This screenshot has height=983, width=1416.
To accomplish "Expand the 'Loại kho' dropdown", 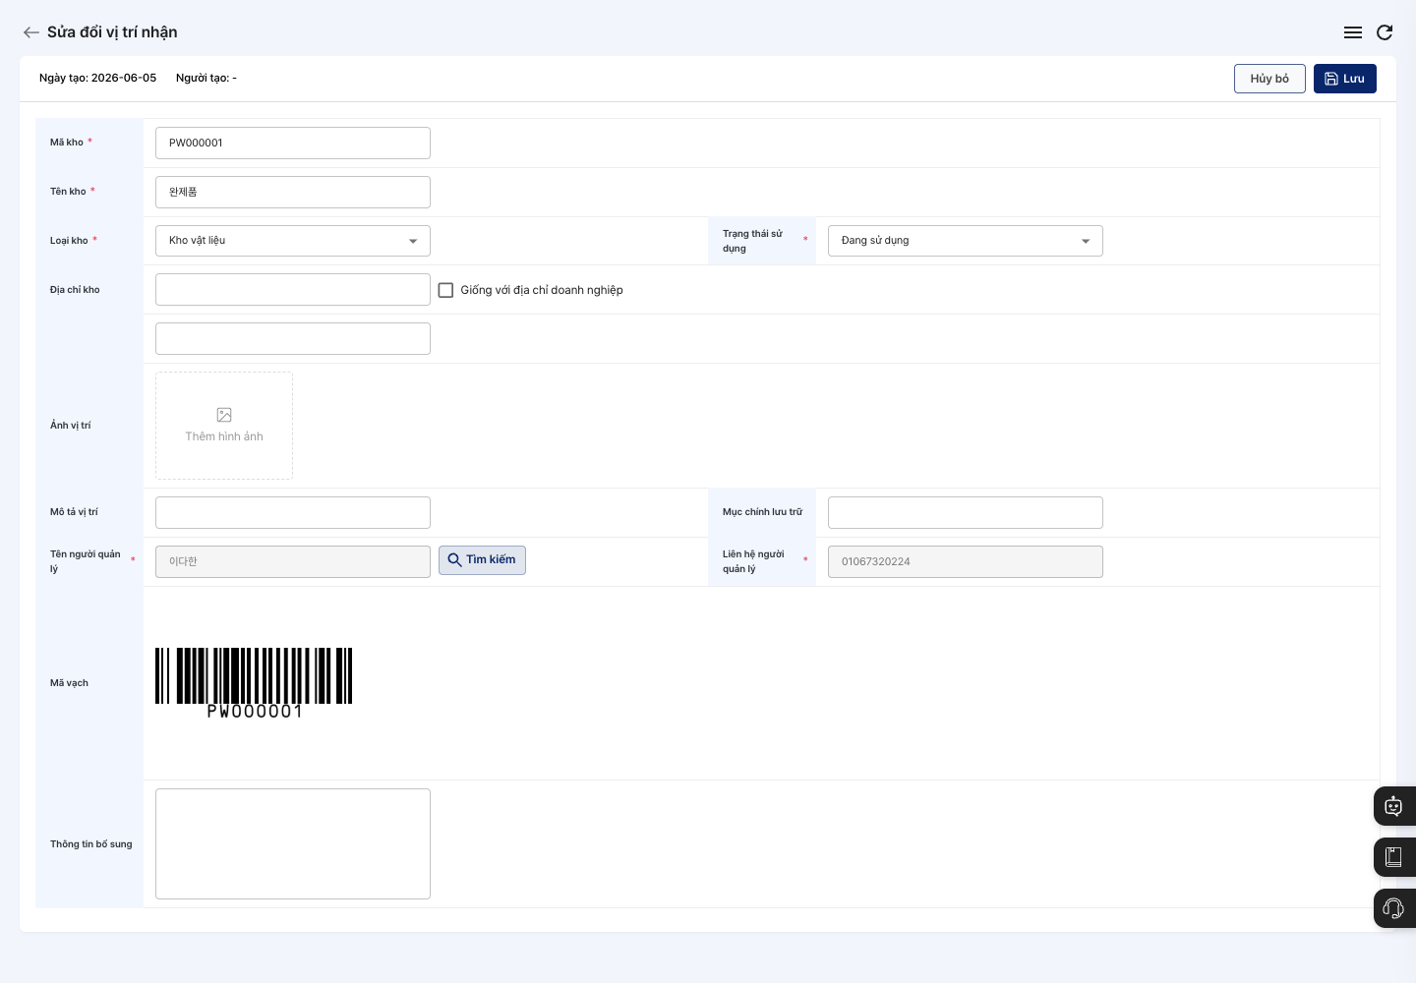I will [293, 241].
